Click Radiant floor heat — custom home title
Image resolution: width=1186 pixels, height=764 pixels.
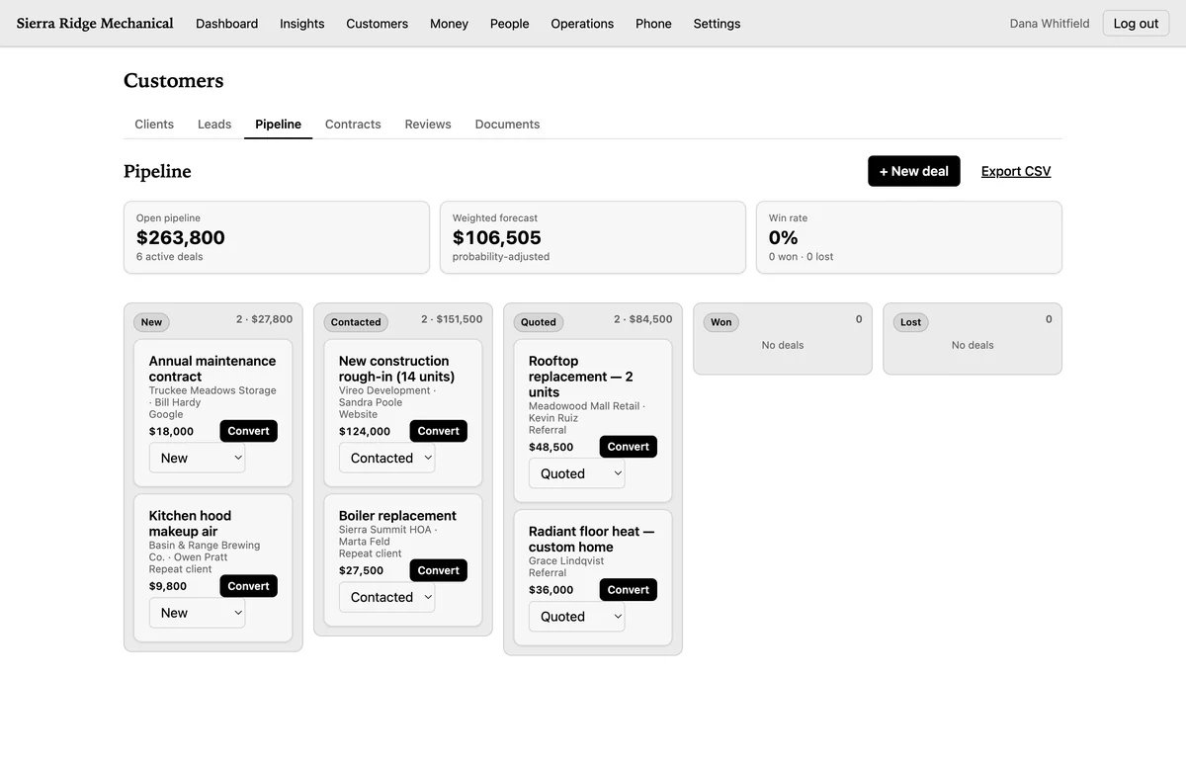[x=591, y=539]
